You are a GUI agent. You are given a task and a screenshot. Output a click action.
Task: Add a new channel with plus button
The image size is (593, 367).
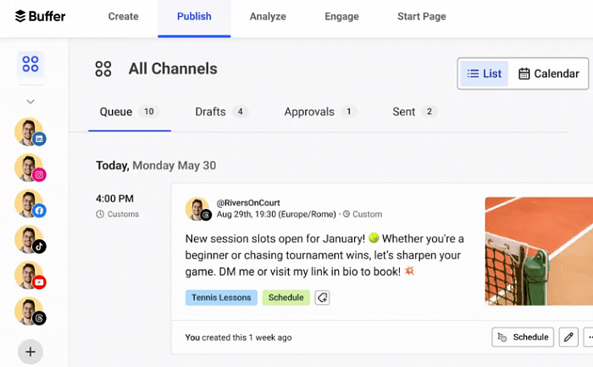(30, 351)
